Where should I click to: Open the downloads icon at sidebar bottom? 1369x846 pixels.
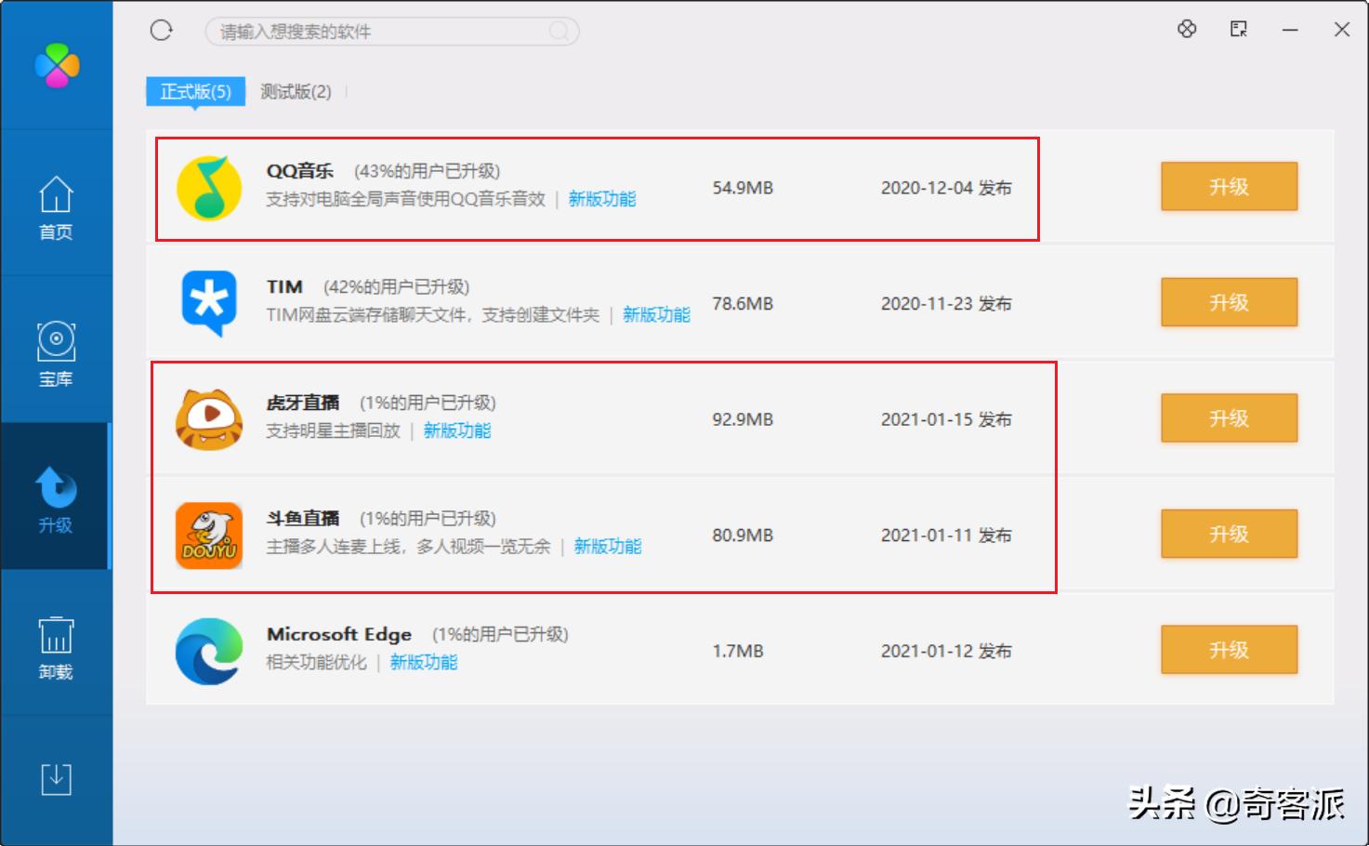[x=56, y=779]
